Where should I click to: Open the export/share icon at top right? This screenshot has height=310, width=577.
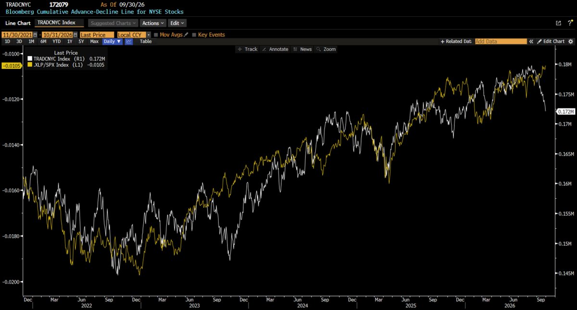tap(558, 23)
